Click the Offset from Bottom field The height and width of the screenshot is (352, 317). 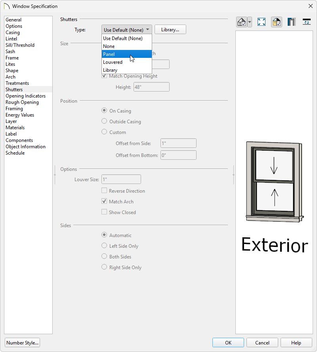[x=178, y=155]
